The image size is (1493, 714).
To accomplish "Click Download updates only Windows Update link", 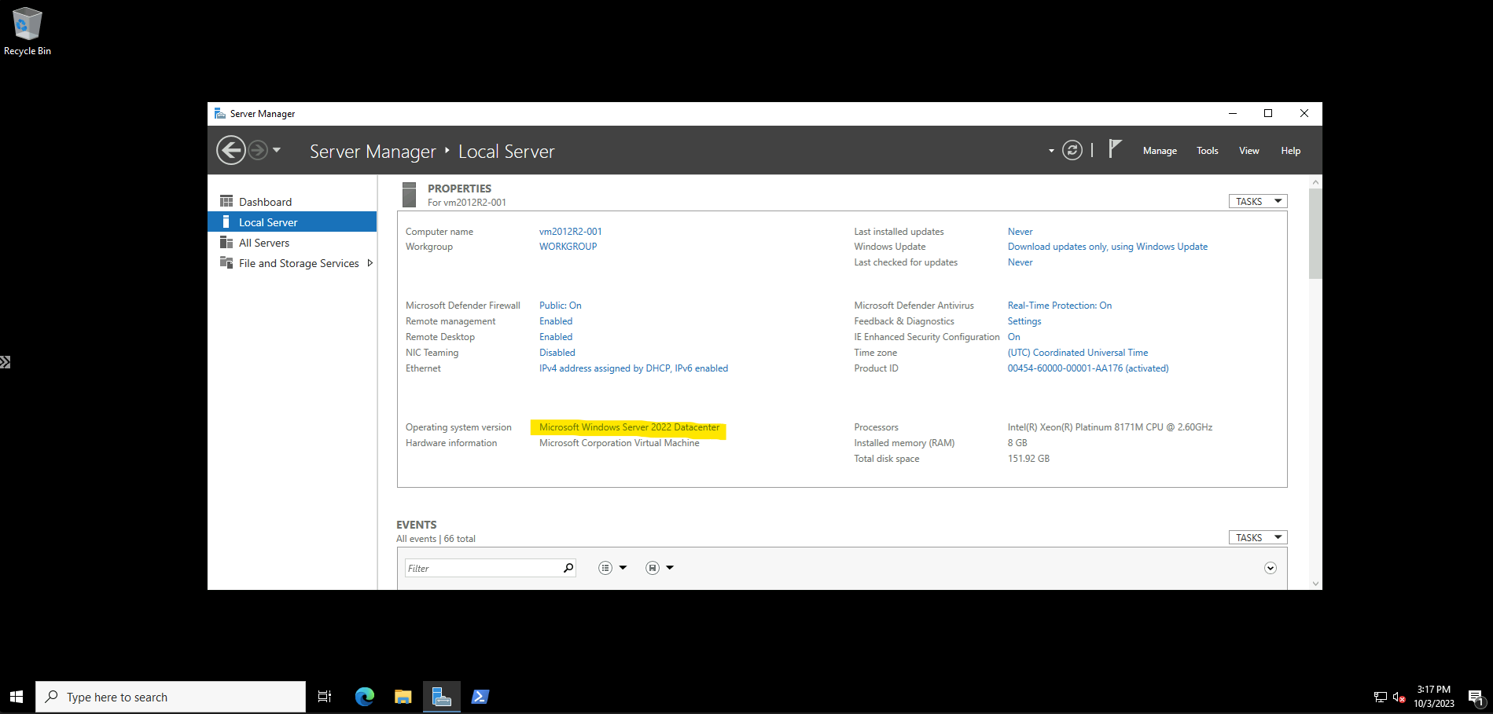I will point(1108,247).
